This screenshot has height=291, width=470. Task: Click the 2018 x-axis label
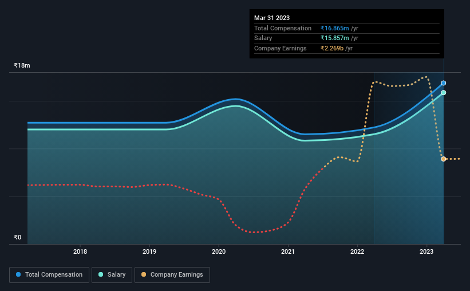pyautogui.click(x=80, y=251)
